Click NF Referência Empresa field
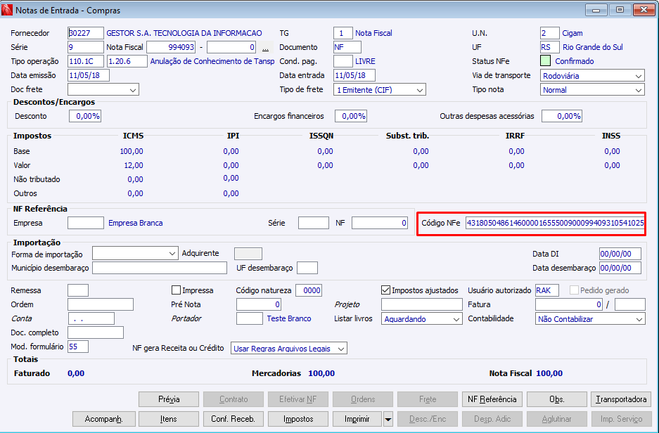The width and height of the screenshot is (659, 433). click(86, 223)
